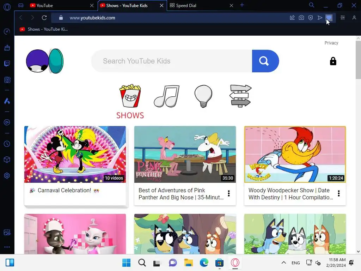Open the CPU chip icon in sidebar
Viewport: 361px width, 271px height.
7,80
